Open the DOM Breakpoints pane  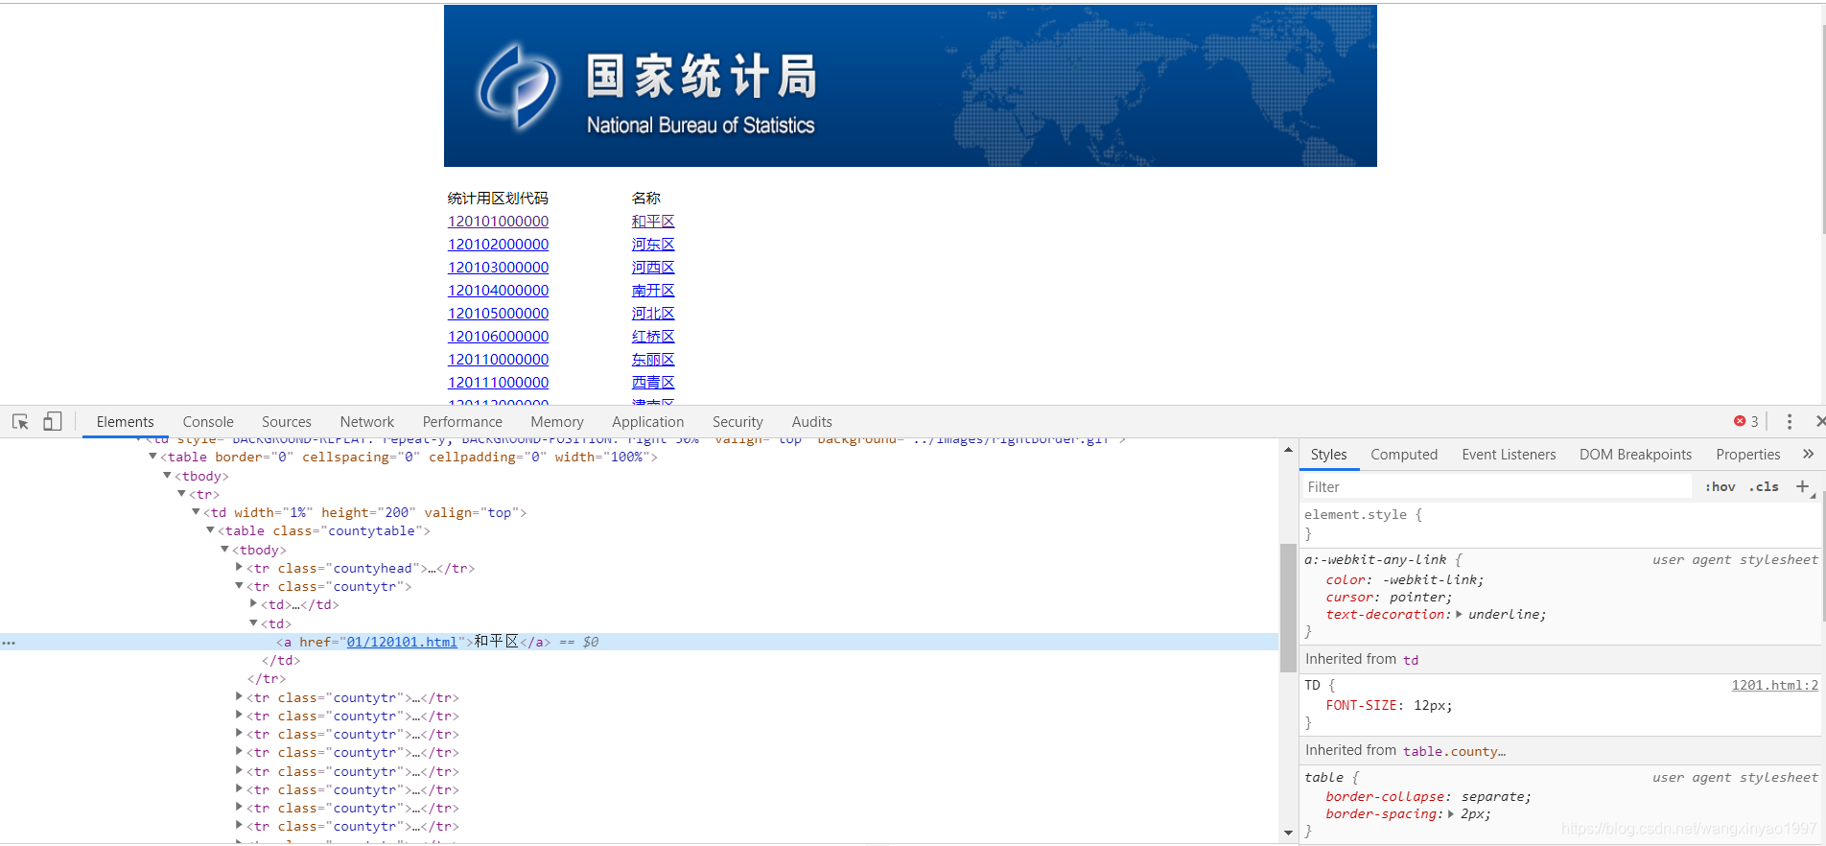click(x=1636, y=455)
